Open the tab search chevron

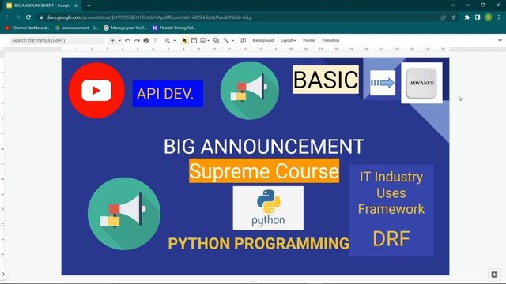tap(453, 6)
